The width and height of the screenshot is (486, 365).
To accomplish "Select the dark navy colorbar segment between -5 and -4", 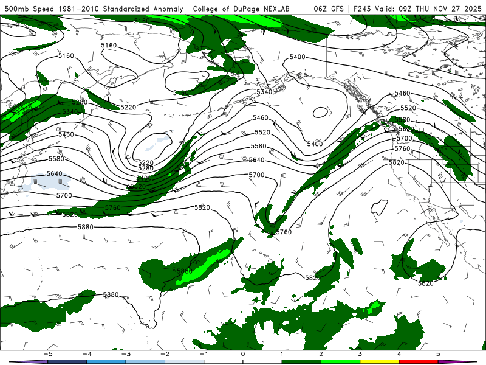I will (x=67, y=362).
